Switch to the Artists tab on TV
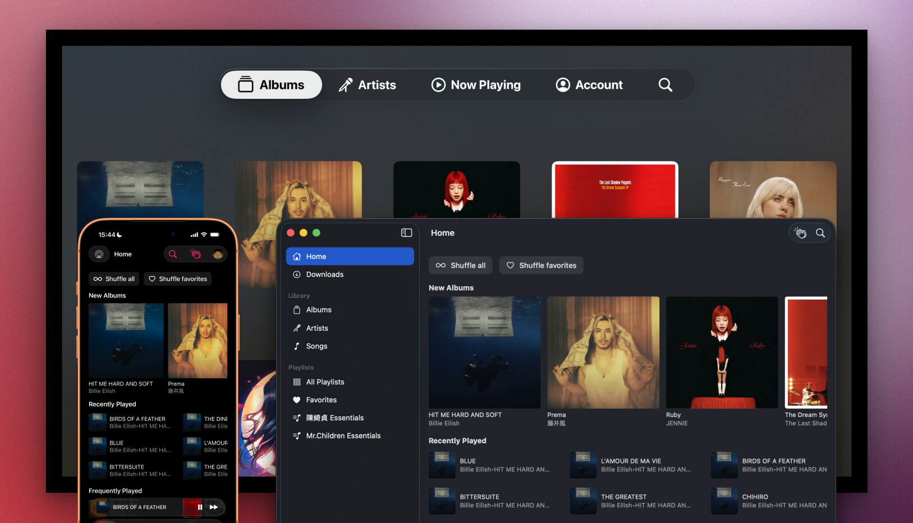 click(x=368, y=85)
